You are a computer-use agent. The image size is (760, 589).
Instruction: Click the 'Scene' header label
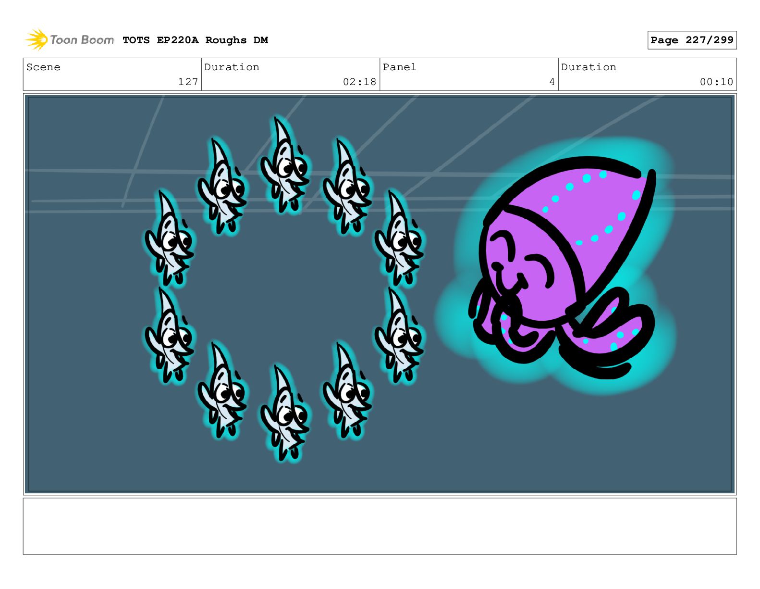tap(43, 67)
